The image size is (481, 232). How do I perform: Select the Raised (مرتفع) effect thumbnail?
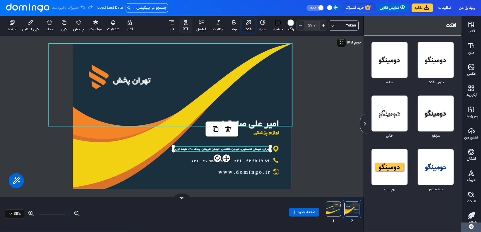coord(435,113)
